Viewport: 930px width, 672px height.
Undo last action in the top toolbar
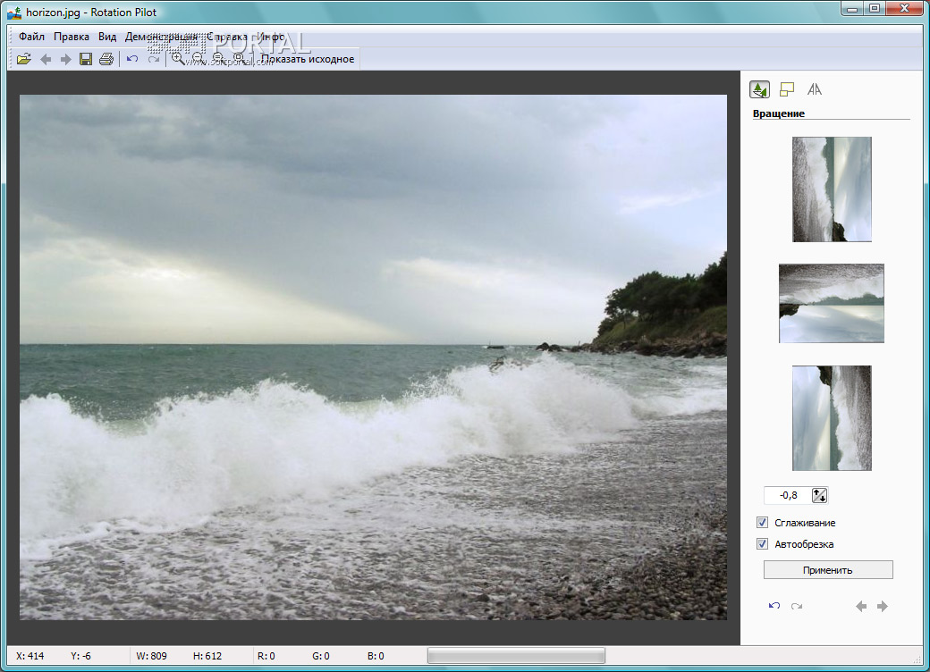coord(132,59)
